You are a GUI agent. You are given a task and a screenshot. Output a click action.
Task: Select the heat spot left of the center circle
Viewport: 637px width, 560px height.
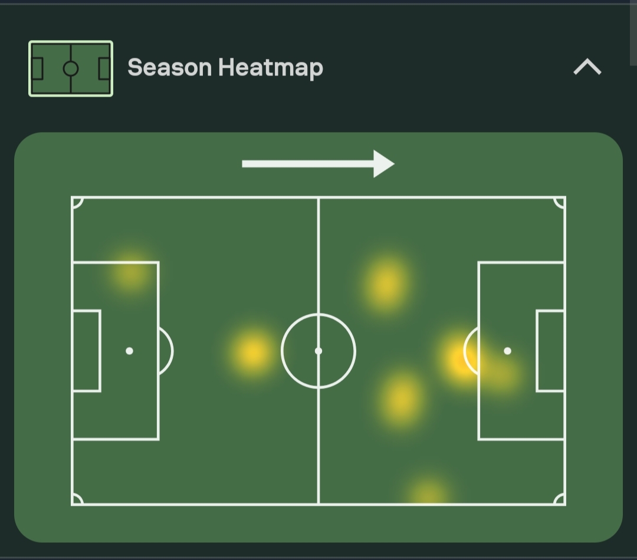[x=252, y=352]
